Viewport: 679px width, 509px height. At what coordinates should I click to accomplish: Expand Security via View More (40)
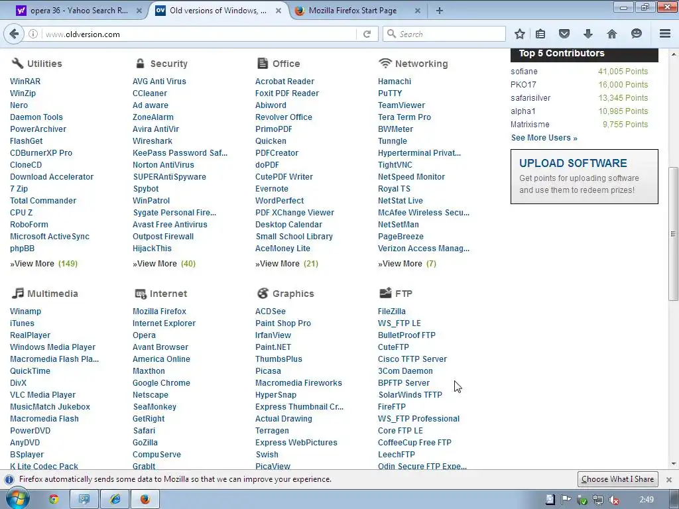tap(164, 264)
